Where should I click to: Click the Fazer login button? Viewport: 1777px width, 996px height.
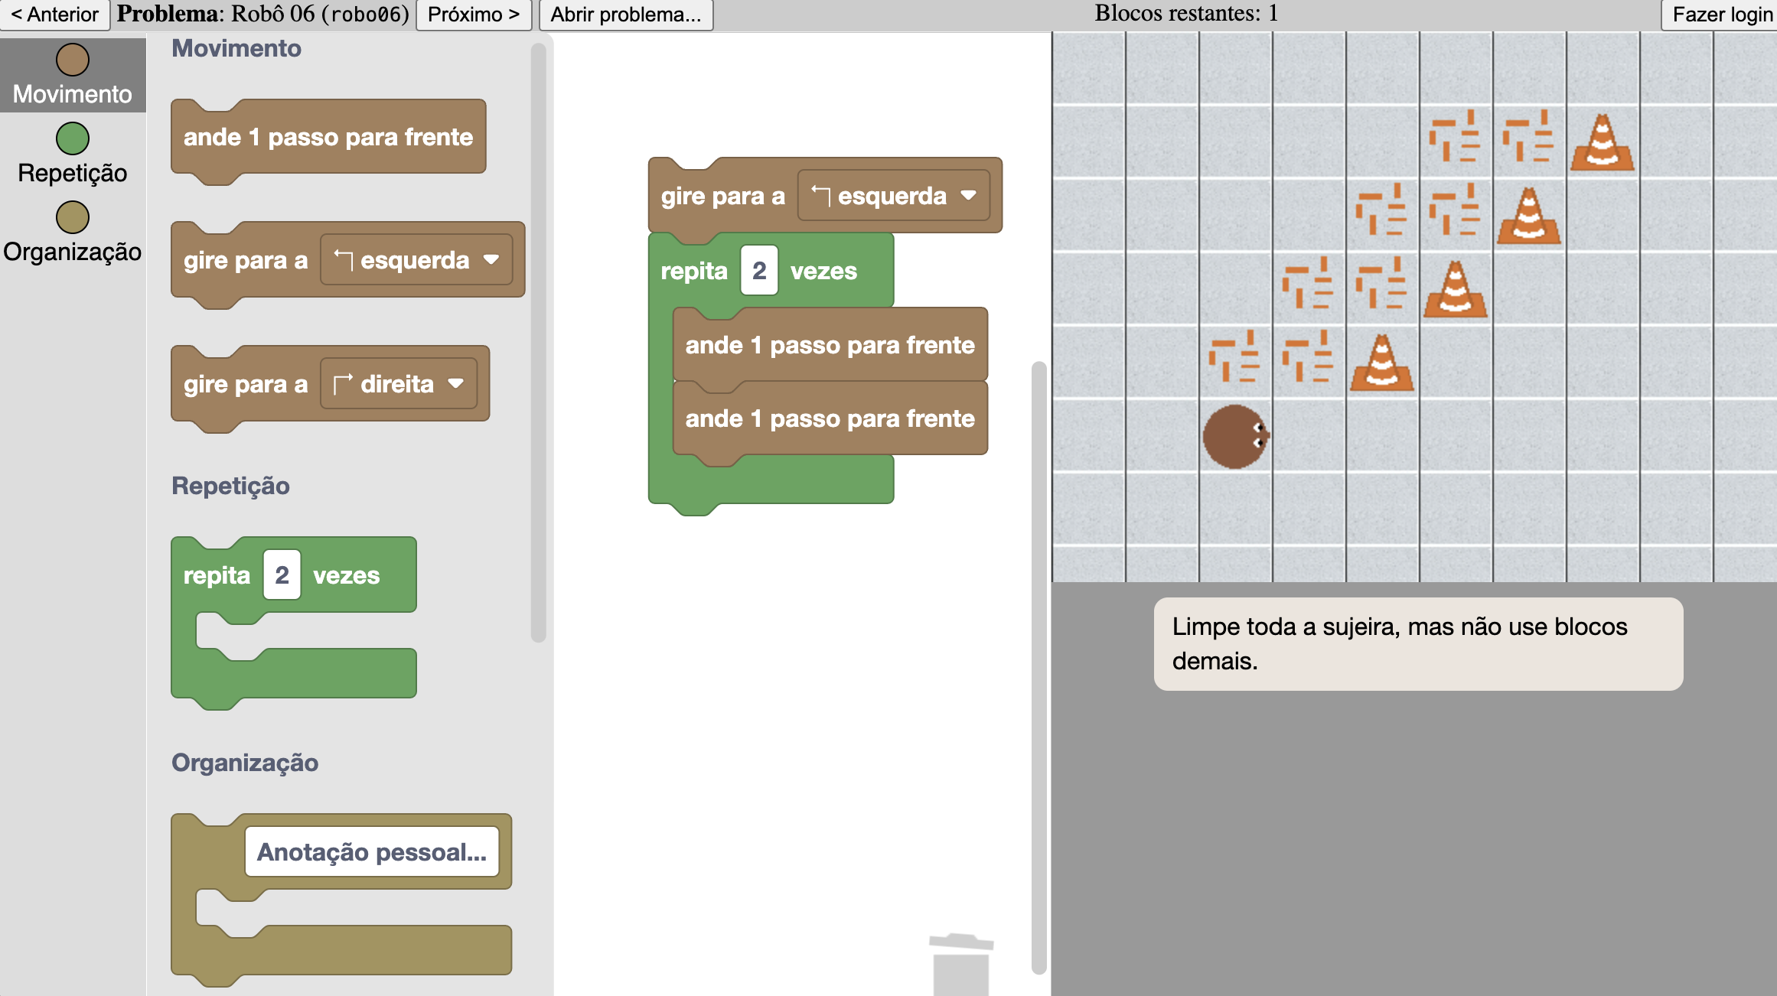pos(1720,15)
